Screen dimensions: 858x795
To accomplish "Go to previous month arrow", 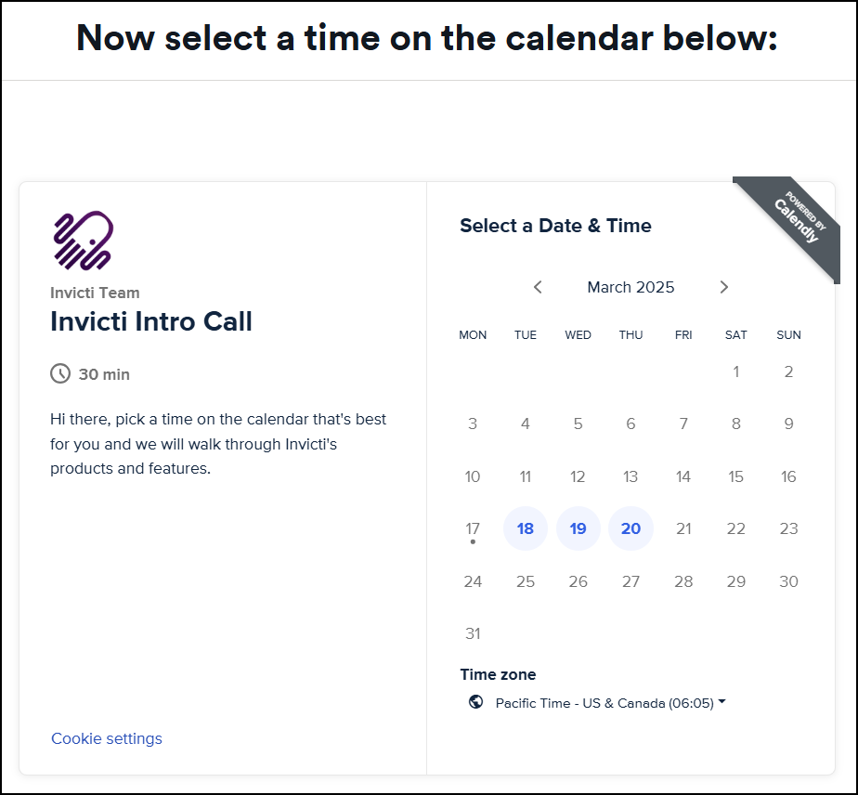I will tap(538, 287).
